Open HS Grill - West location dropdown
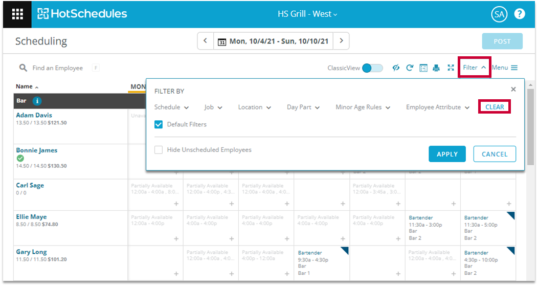 pos(307,14)
